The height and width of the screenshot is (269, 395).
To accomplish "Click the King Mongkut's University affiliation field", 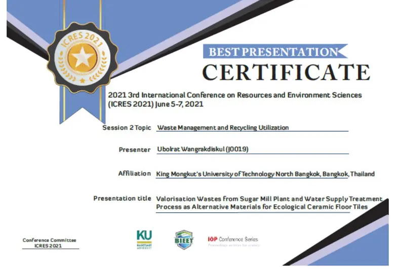I will (x=265, y=174).
